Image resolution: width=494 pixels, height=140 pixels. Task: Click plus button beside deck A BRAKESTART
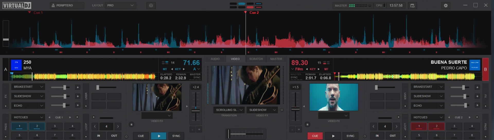(x=78, y=87)
